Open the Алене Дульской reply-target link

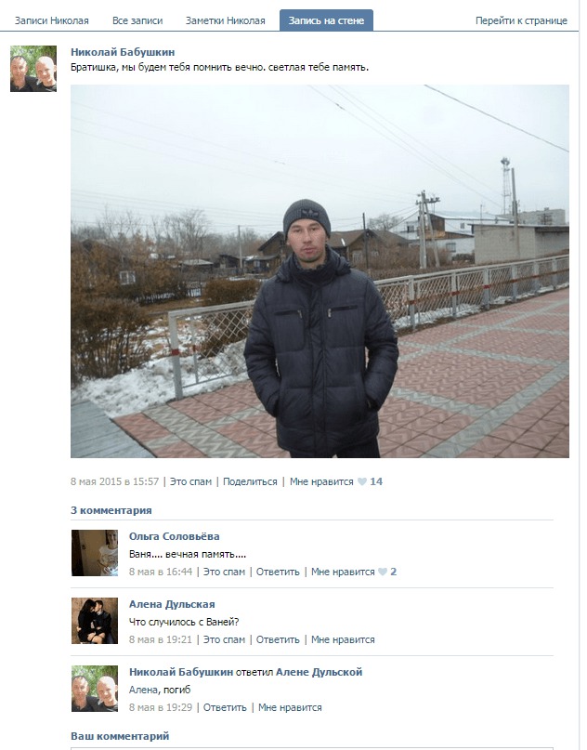pyautogui.click(x=319, y=672)
